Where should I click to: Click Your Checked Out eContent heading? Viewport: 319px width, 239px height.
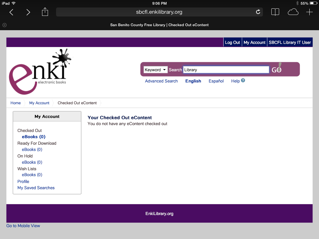[x=120, y=117]
